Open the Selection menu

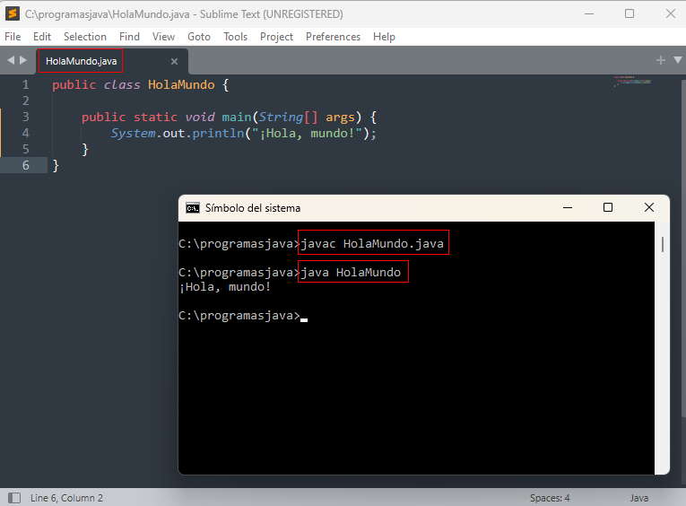point(85,37)
